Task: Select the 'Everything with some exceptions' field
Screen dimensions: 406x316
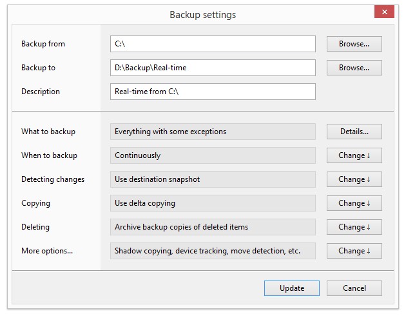Action: coord(213,132)
